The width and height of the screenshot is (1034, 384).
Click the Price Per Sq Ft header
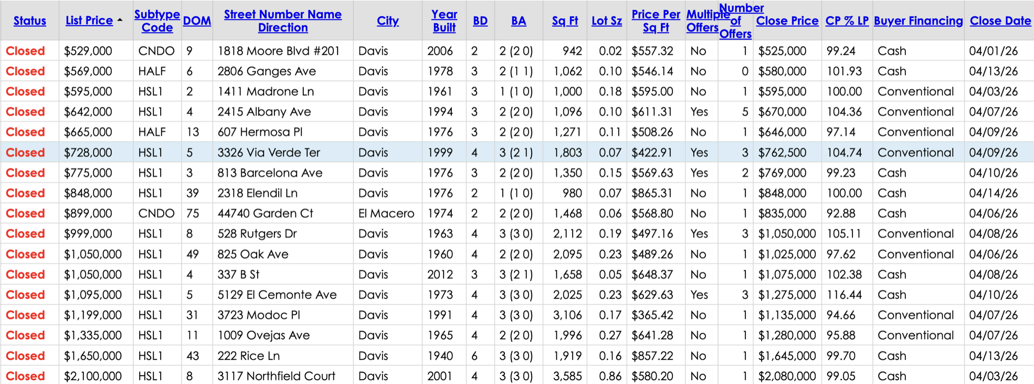[656, 21]
